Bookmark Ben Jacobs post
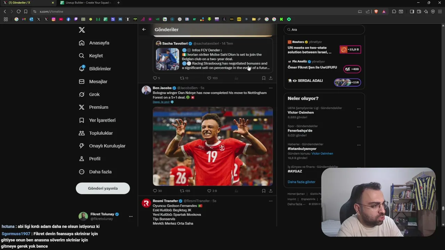Viewport: 445px width, 250px height. (264, 191)
